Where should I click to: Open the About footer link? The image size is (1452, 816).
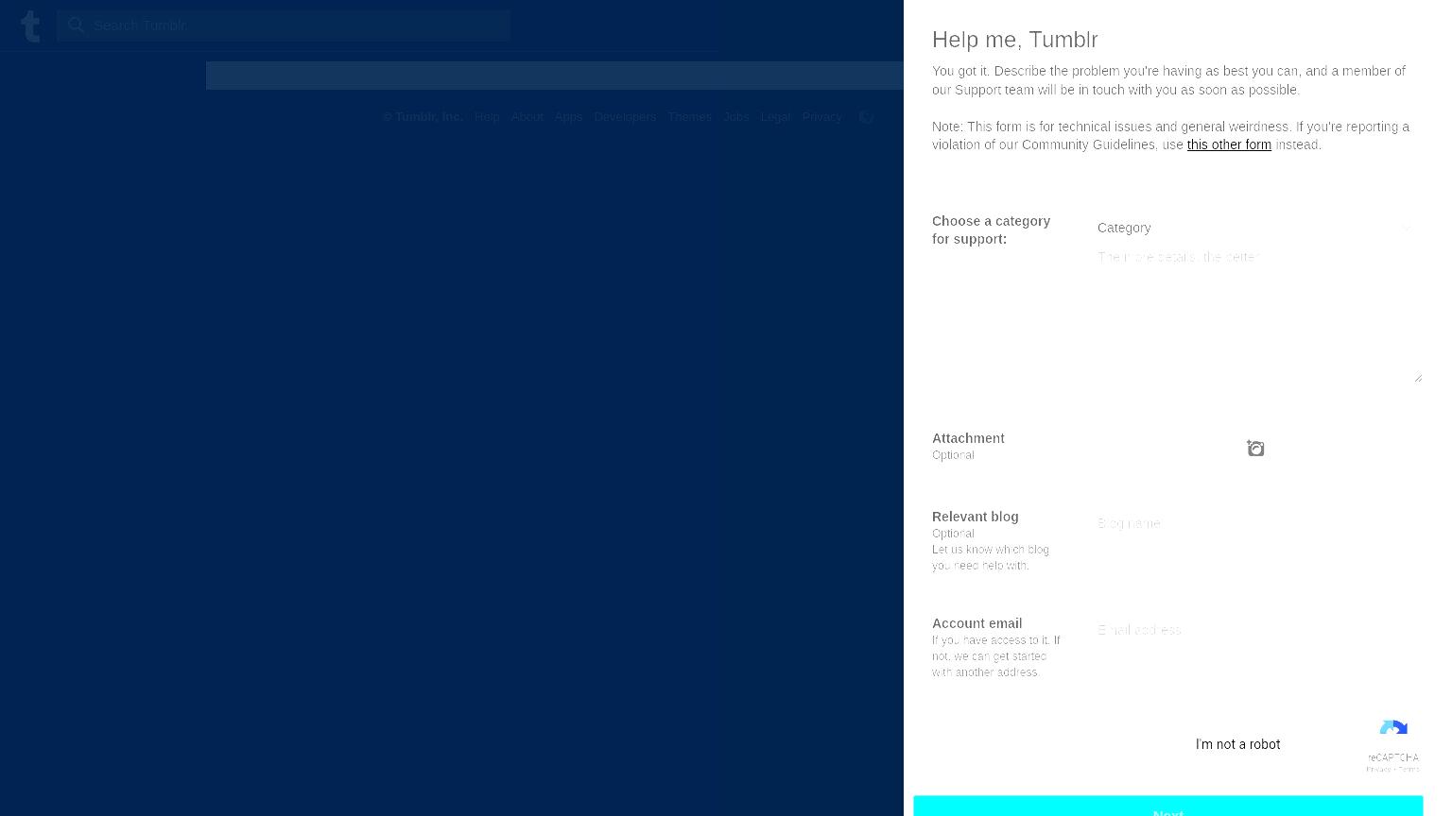click(x=527, y=117)
